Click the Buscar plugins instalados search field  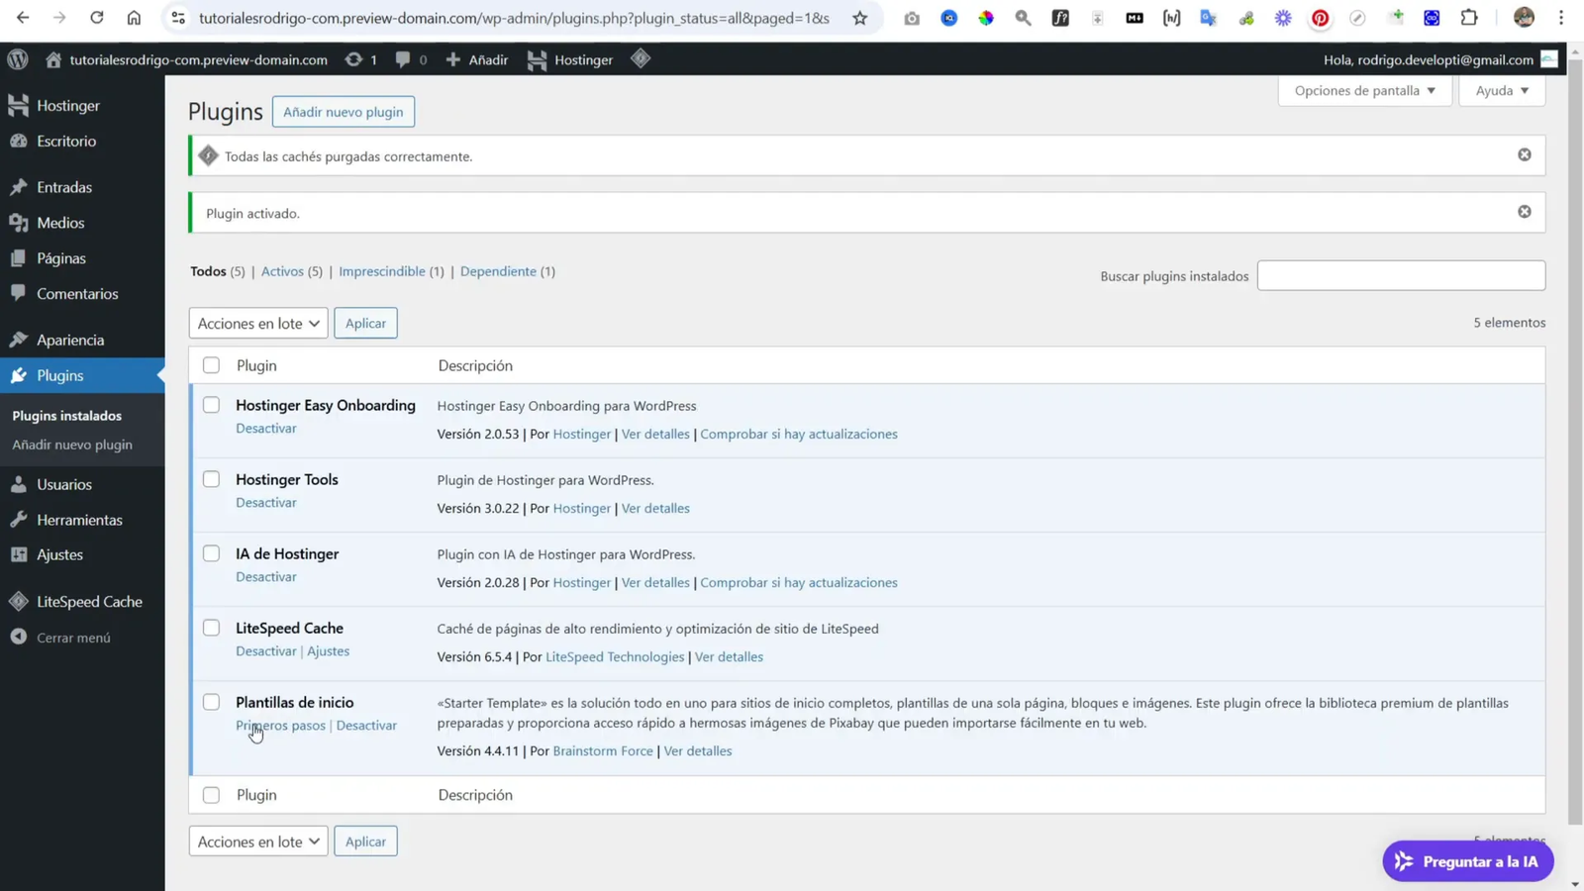point(1401,275)
